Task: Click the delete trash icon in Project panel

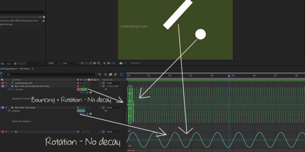Action: pyautogui.click(x=15, y=64)
